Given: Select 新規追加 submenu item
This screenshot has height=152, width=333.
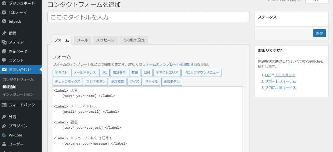Looking at the screenshot, I should pos(9,87).
